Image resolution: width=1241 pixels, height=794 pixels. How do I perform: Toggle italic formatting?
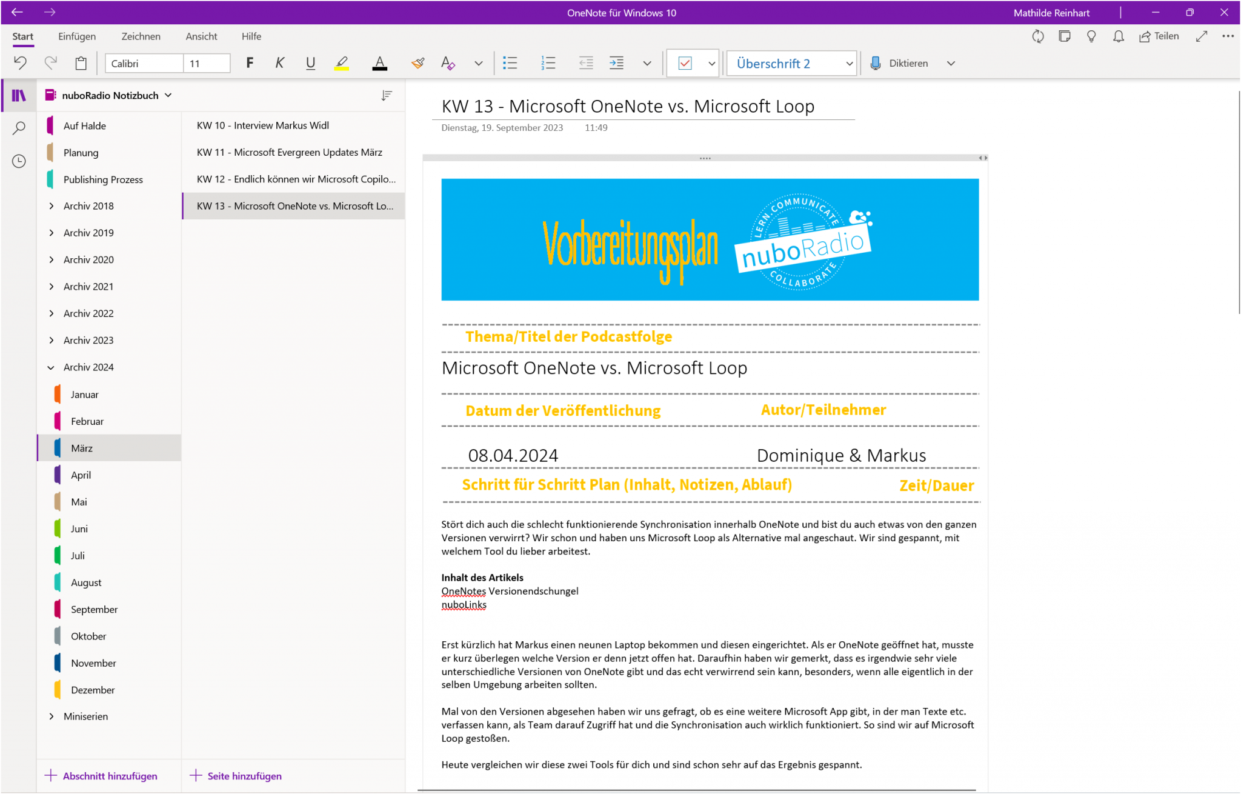(279, 63)
